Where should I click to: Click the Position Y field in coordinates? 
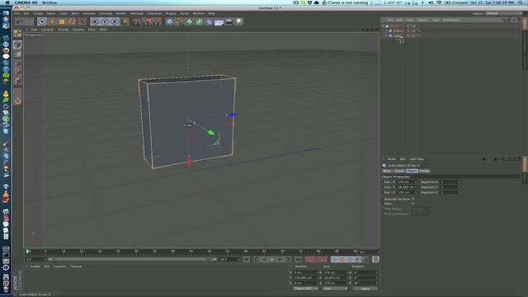click(305, 278)
